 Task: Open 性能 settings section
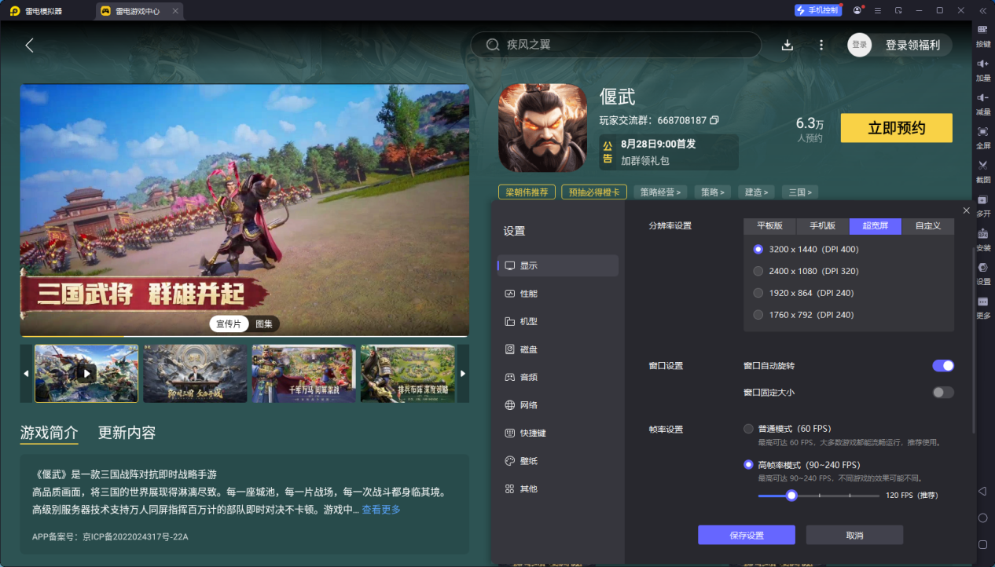[x=559, y=294]
